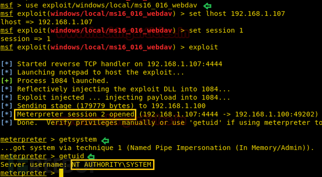Click 'Reflectively injecting the exploit DLL' line
Screen dimensions: 322x177
pyautogui.click(x=124, y=89)
